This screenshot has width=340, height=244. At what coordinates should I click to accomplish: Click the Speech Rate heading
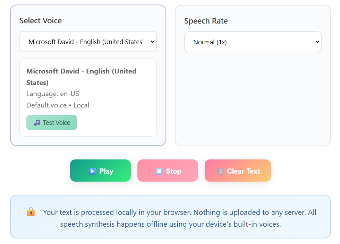[x=206, y=21]
